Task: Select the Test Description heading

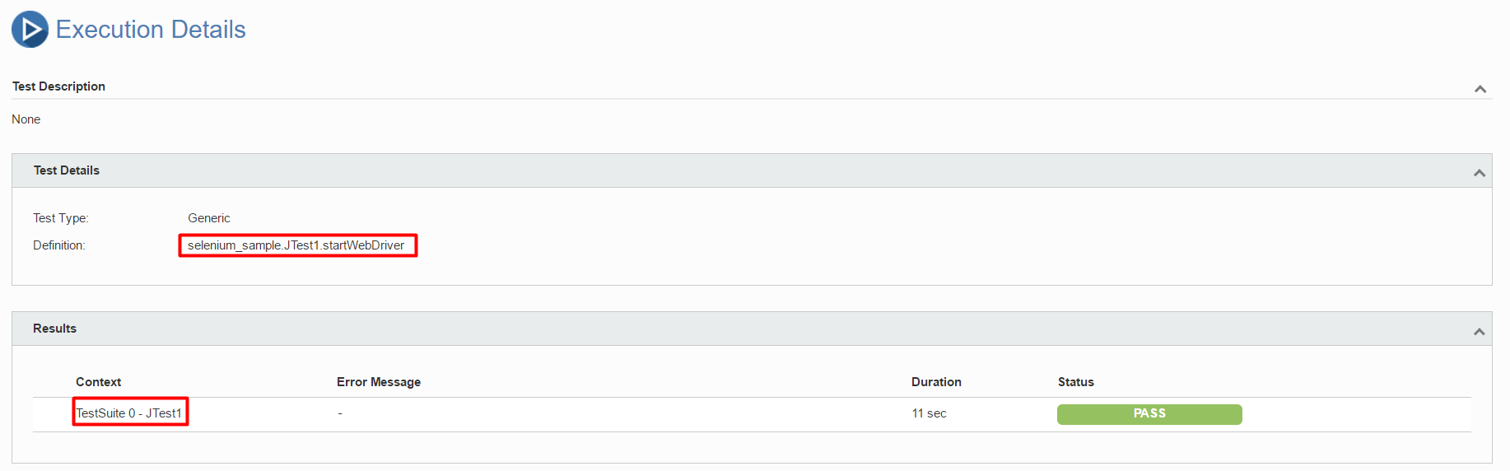Action: coord(58,86)
